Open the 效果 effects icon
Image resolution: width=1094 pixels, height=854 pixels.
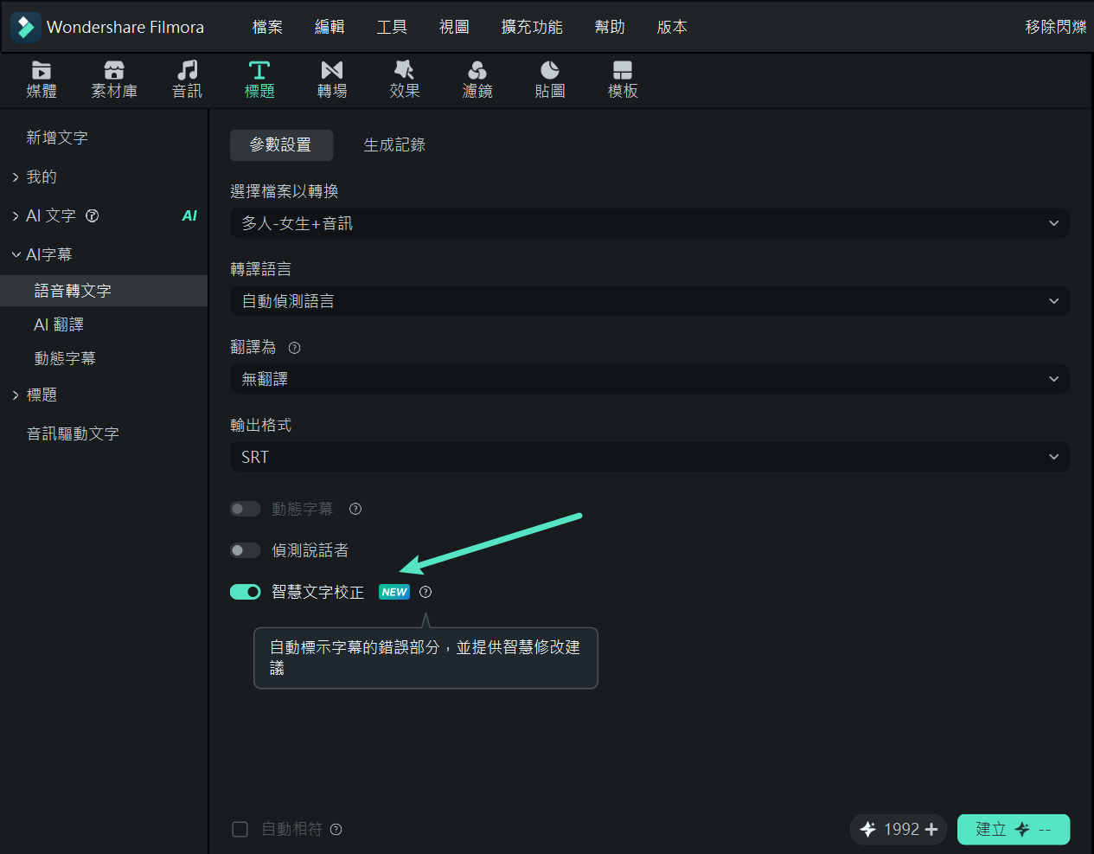pyautogui.click(x=405, y=70)
